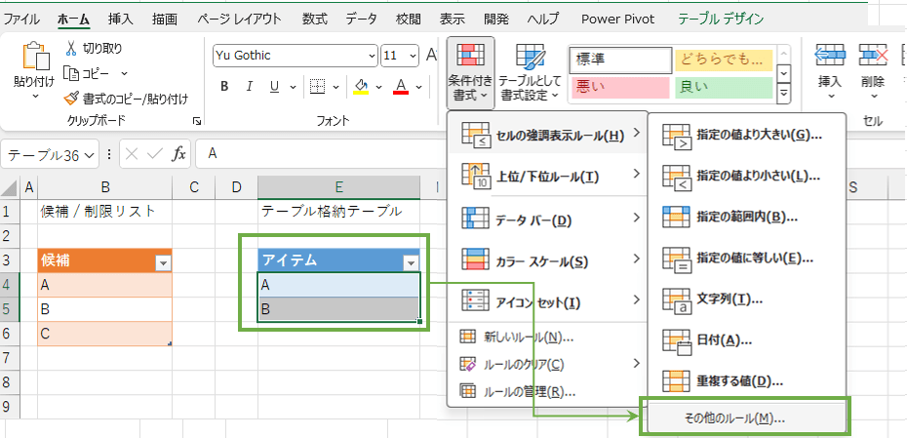The height and width of the screenshot is (438, 907).
Task: Open 上位/下位ルール submenu
Action: [x=547, y=176]
